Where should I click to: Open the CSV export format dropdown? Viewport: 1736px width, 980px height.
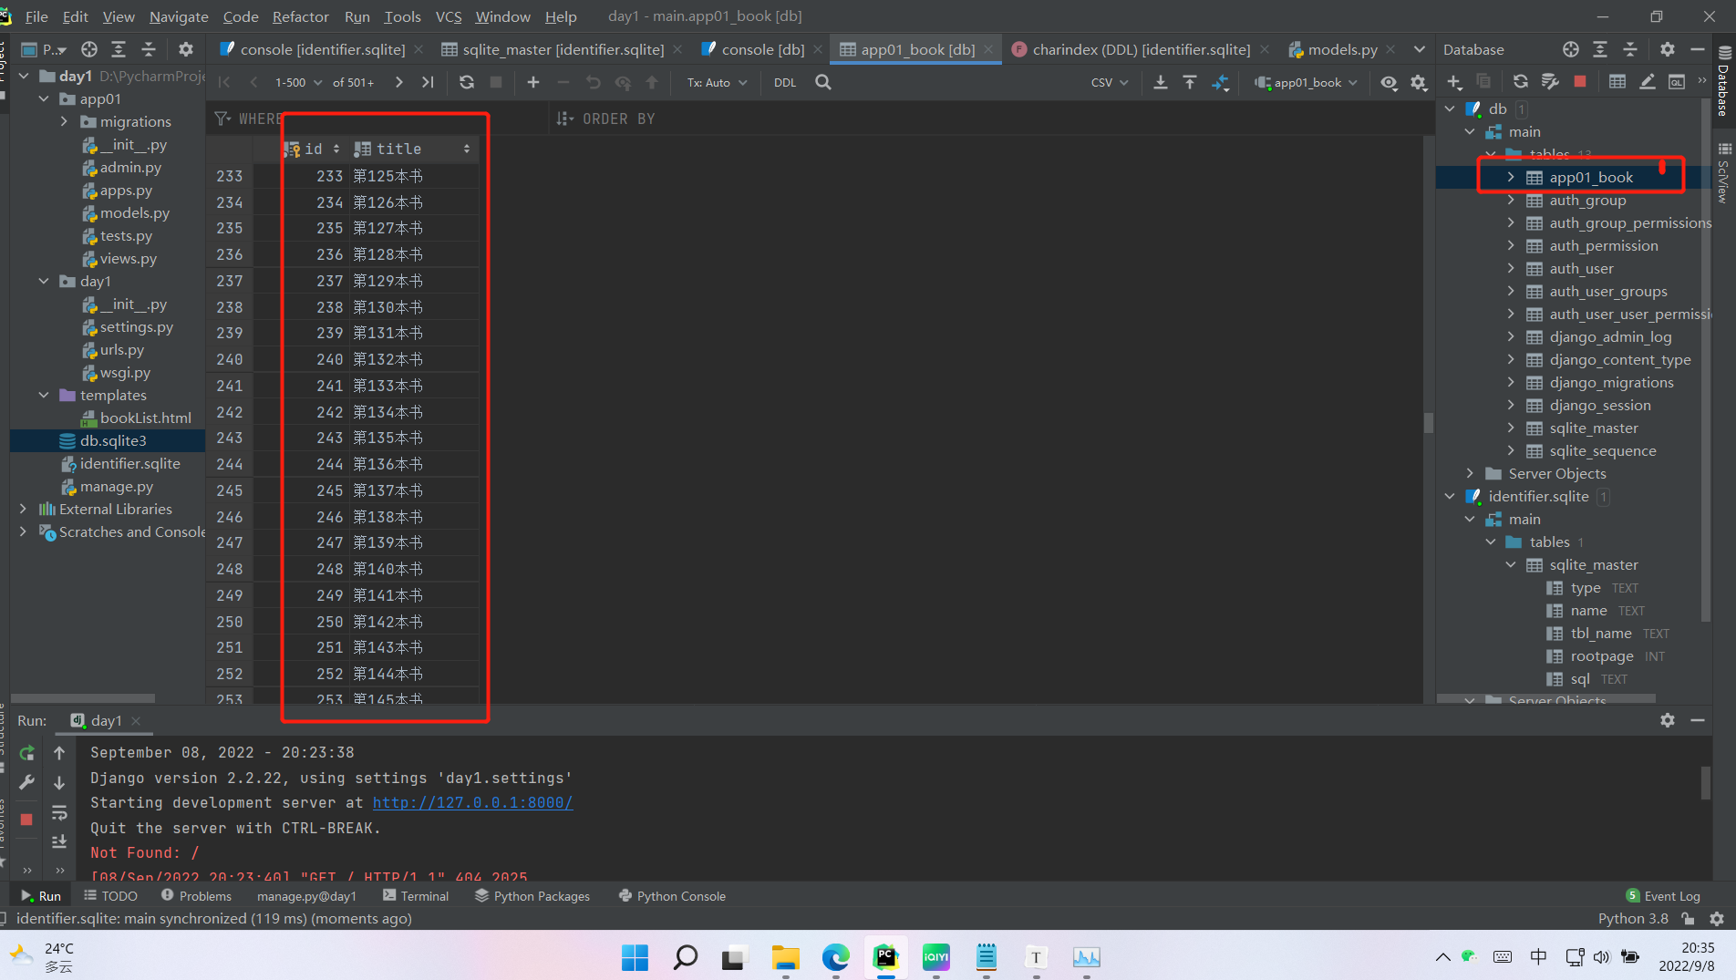click(1109, 82)
